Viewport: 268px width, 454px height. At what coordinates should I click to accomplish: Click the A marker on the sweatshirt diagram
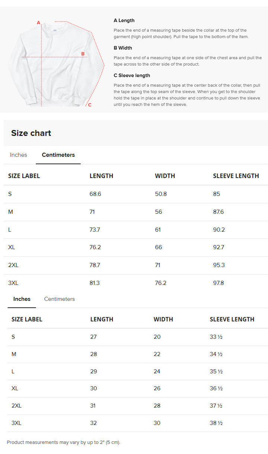38,22
